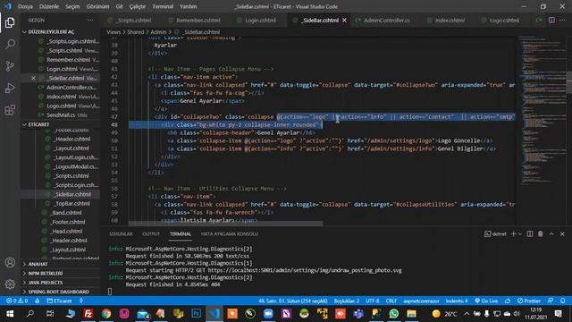Open the Source Control view

(x=10, y=66)
